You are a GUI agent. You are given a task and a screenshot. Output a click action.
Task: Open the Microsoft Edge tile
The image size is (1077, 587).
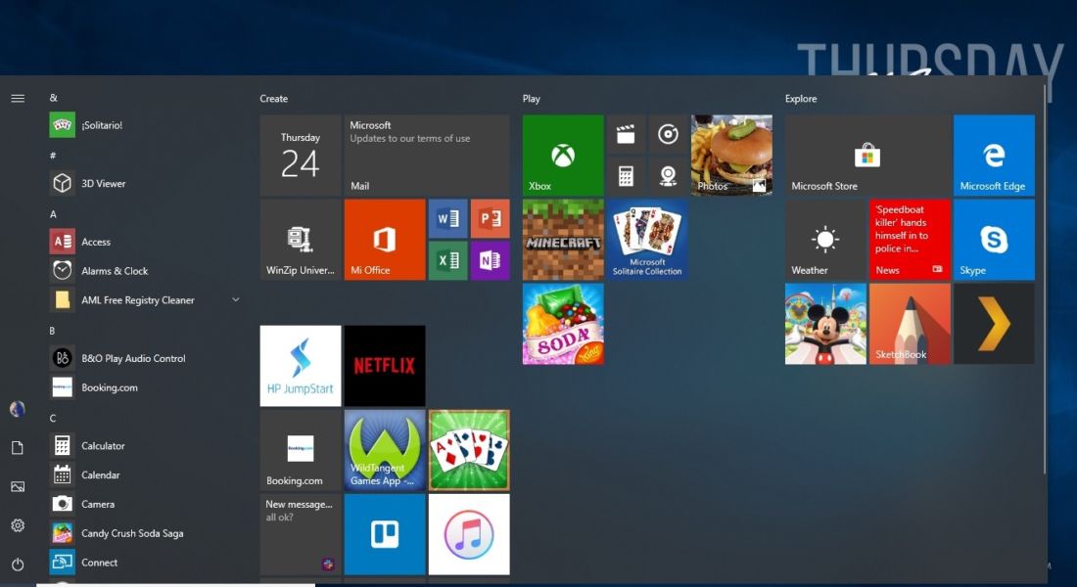(993, 156)
